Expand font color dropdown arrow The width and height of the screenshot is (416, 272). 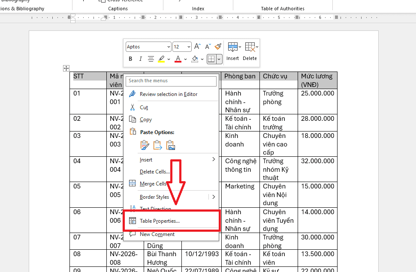click(185, 59)
